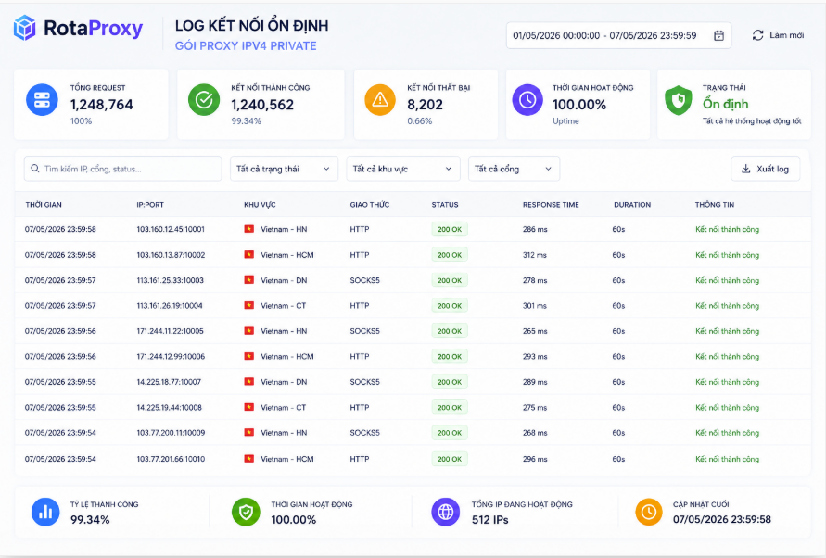Screen dimensions: 826x558
Task: Sort by the Response Time column header
Action: (551, 205)
